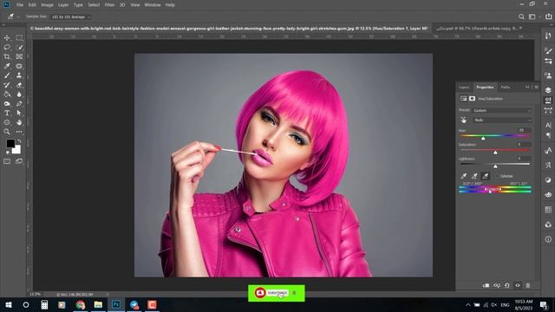
Task: Reset adjustment to defaults
Action: tap(507, 285)
